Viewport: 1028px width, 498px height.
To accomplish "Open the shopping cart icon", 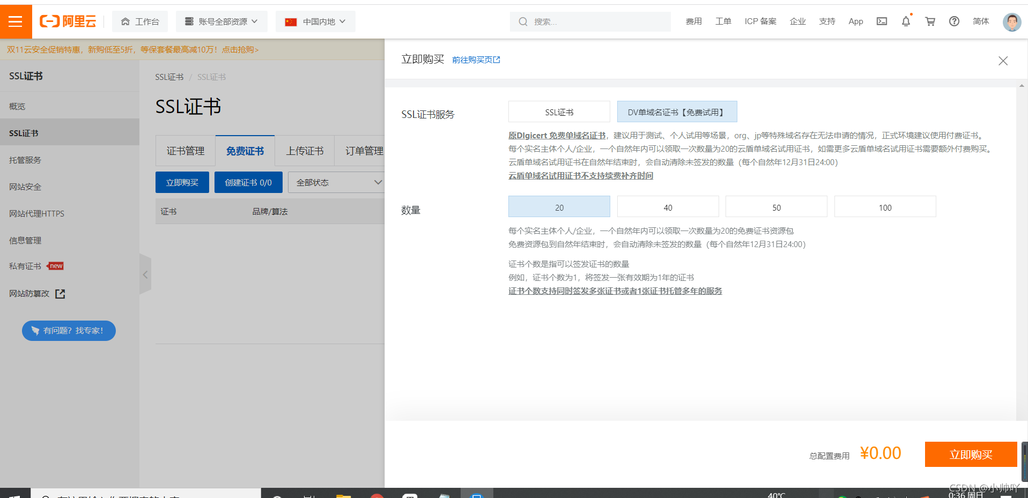I will tap(930, 21).
